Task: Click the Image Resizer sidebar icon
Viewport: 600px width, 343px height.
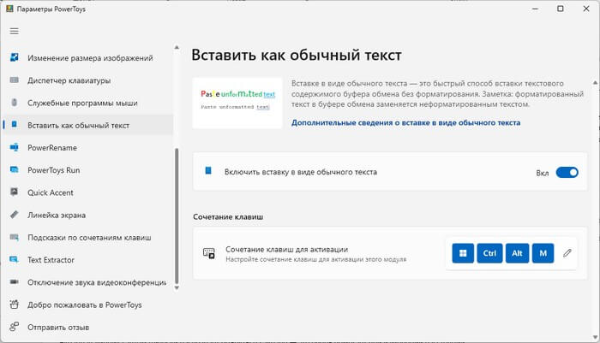Action: click(x=15, y=57)
